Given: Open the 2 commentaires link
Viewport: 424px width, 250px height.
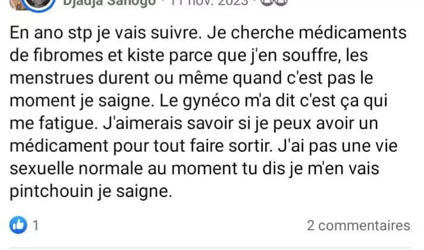Looking at the screenshot, I should 359,226.
